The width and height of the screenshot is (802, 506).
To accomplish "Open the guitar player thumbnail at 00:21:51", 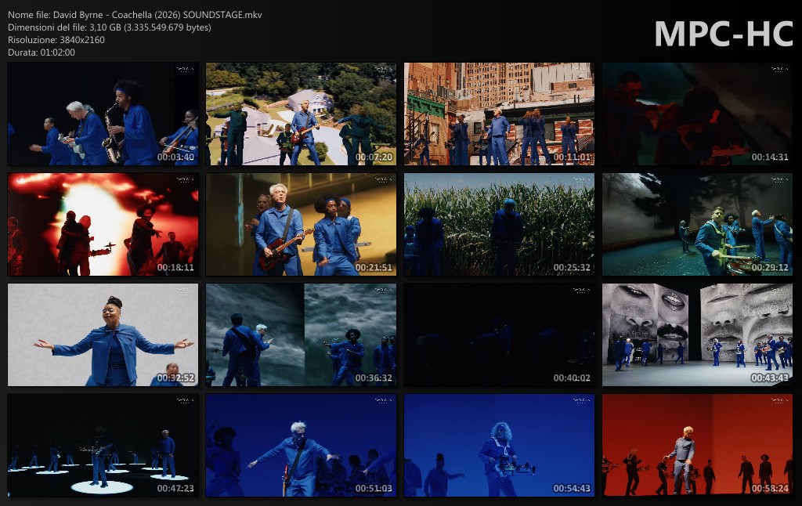I will 301,225.
